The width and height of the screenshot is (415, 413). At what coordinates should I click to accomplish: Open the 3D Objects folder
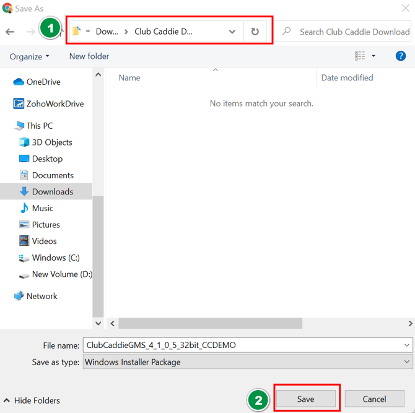(x=45, y=142)
